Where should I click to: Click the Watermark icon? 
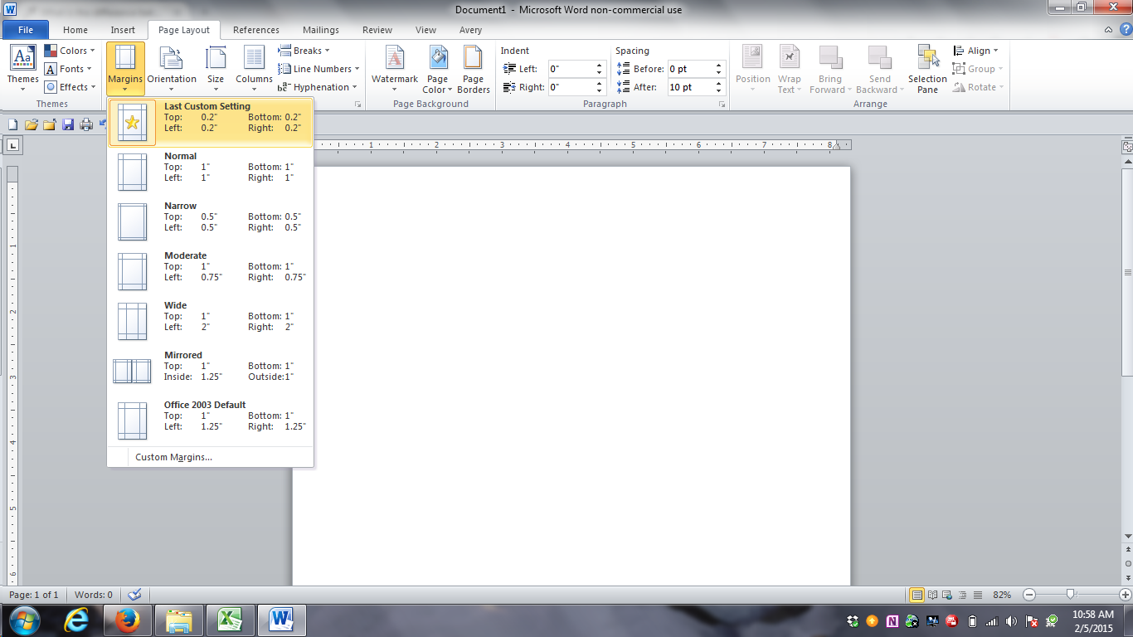pyautogui.click(x=395, y=60)
